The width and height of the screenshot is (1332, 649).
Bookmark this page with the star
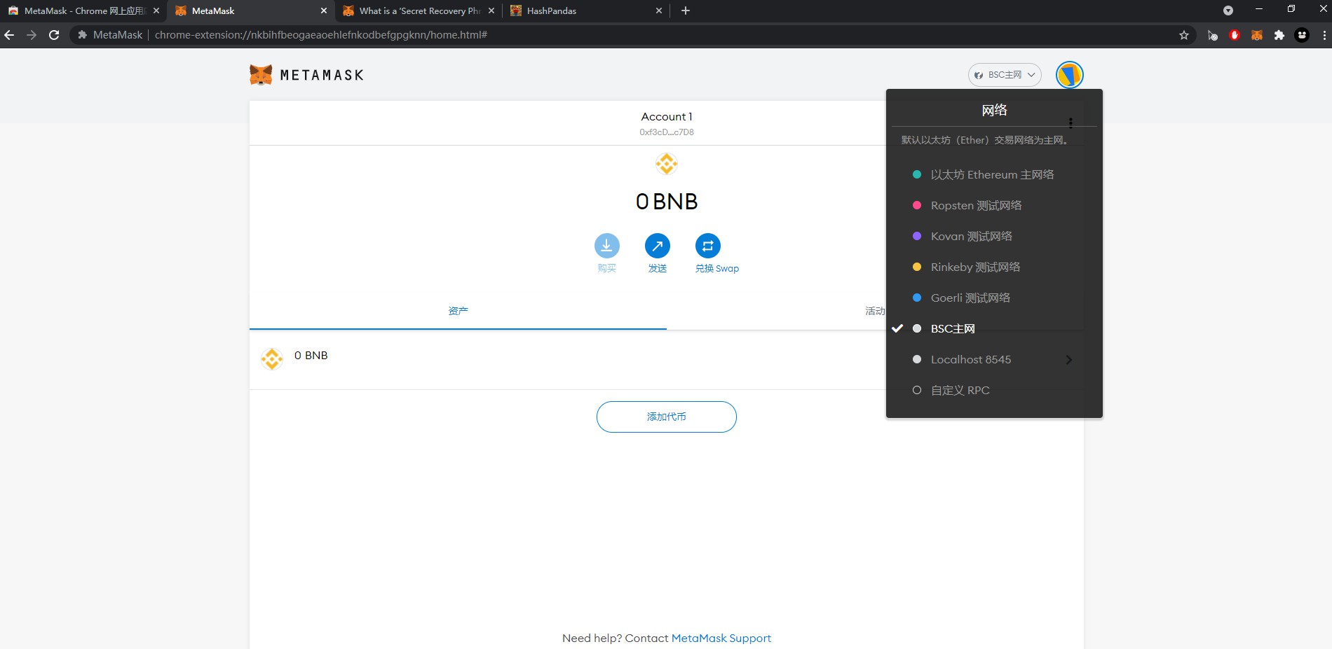pos(1184,35)
